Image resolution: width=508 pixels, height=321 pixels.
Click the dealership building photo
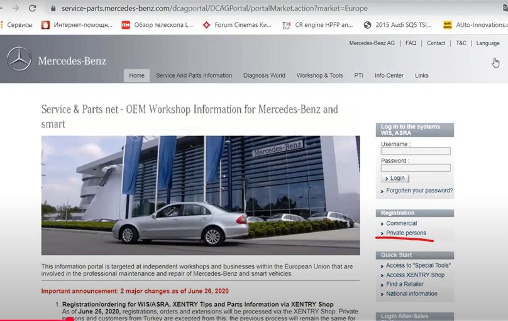201,196
